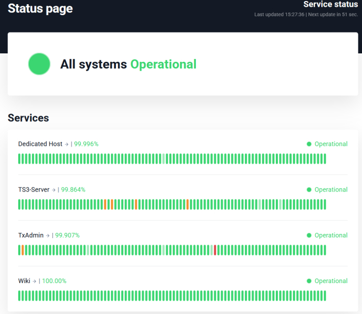This screenshot has width=362, height=314.
Task: Click the green dot next to Dedicated Host Operational
Action: click(309, 144)
